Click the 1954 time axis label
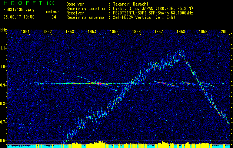This screenshot has width=233, height=148. pos(92,31)
